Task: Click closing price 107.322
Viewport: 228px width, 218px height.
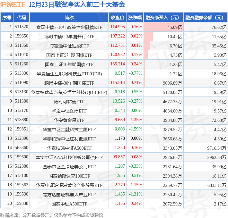Action: click(118, 36)
